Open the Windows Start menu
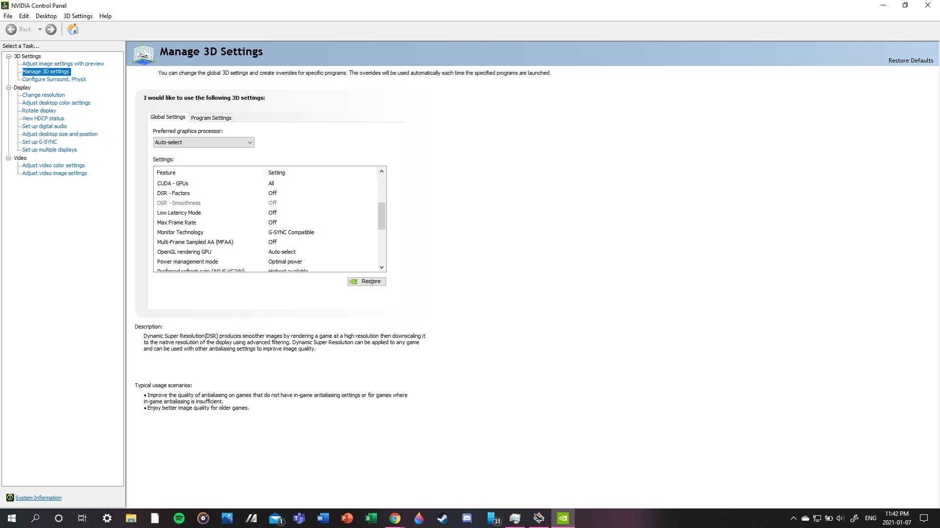Image resolution: width=940 pixels, height=528 pixels. pyautogui.click(x=12, y=518)
